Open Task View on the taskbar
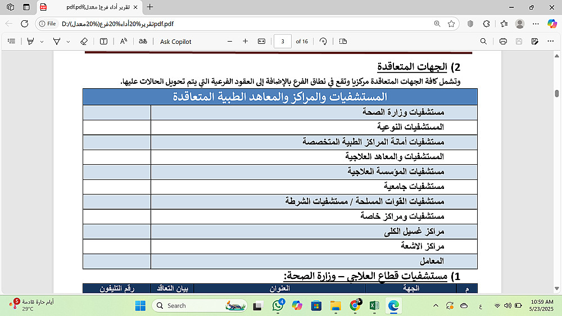This screenshot has width=562, height=316. point(258,306)
